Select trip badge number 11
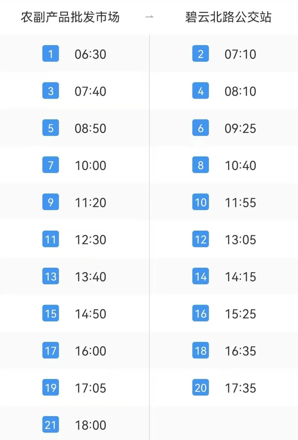Viewport: 298px width, 440px height. click(50, 239)
